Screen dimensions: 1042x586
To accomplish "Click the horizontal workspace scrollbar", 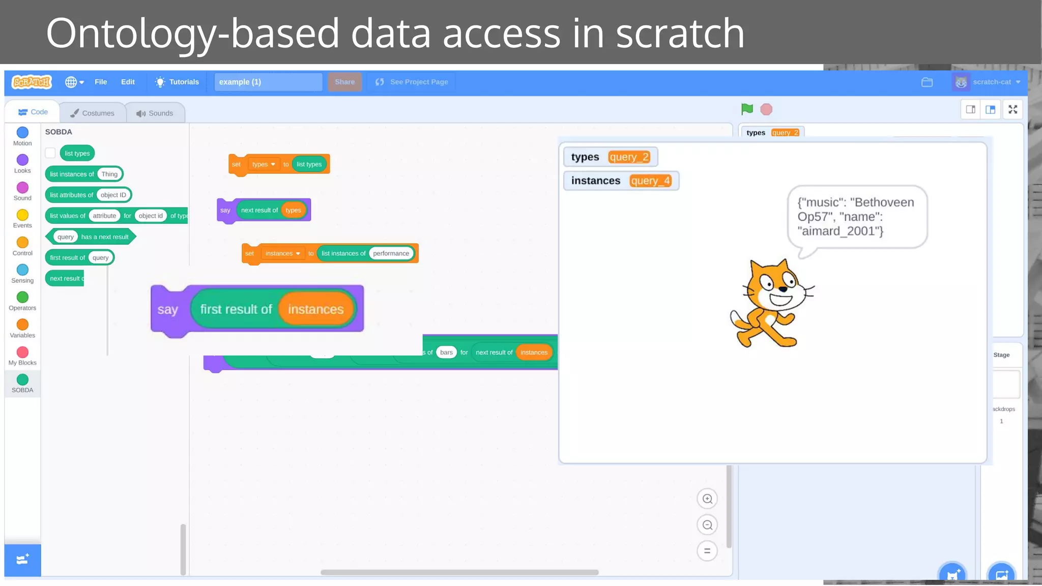I will tap(459, 572).
